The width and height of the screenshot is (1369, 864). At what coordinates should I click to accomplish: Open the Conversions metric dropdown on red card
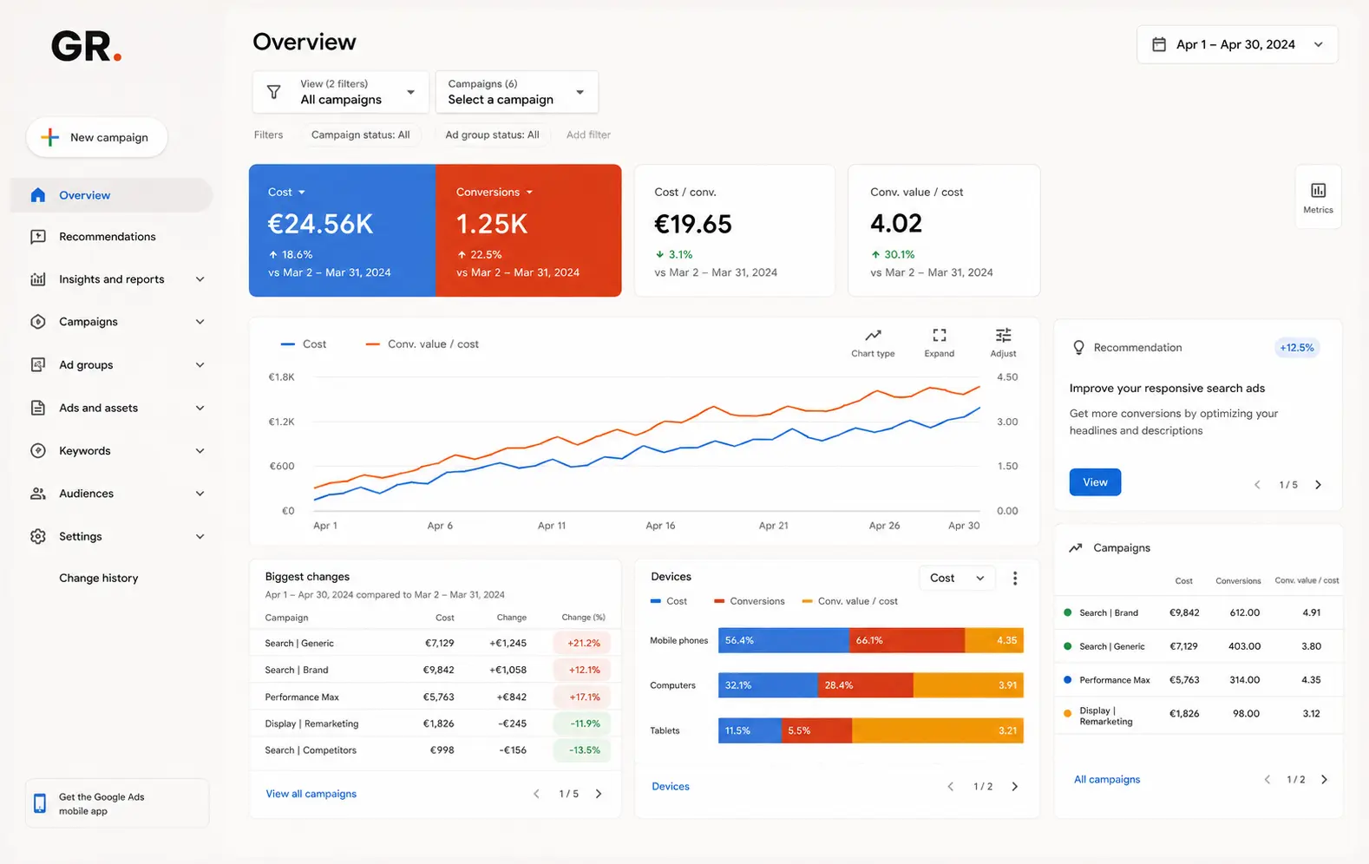495,192
